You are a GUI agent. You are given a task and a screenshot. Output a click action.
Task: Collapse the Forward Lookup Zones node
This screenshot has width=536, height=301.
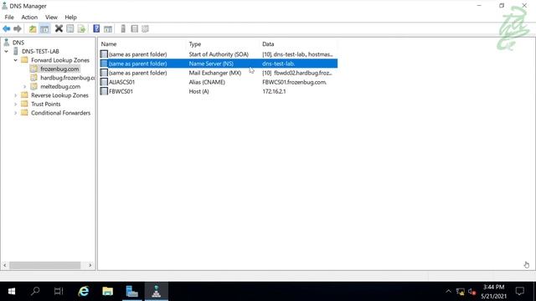[x=15, y=60]
